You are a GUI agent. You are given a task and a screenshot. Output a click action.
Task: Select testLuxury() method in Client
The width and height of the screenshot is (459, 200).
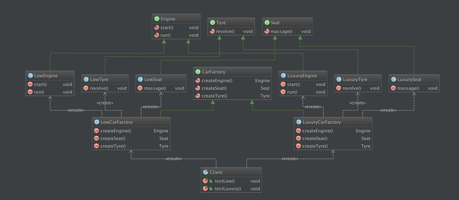(x=228, y=189)
